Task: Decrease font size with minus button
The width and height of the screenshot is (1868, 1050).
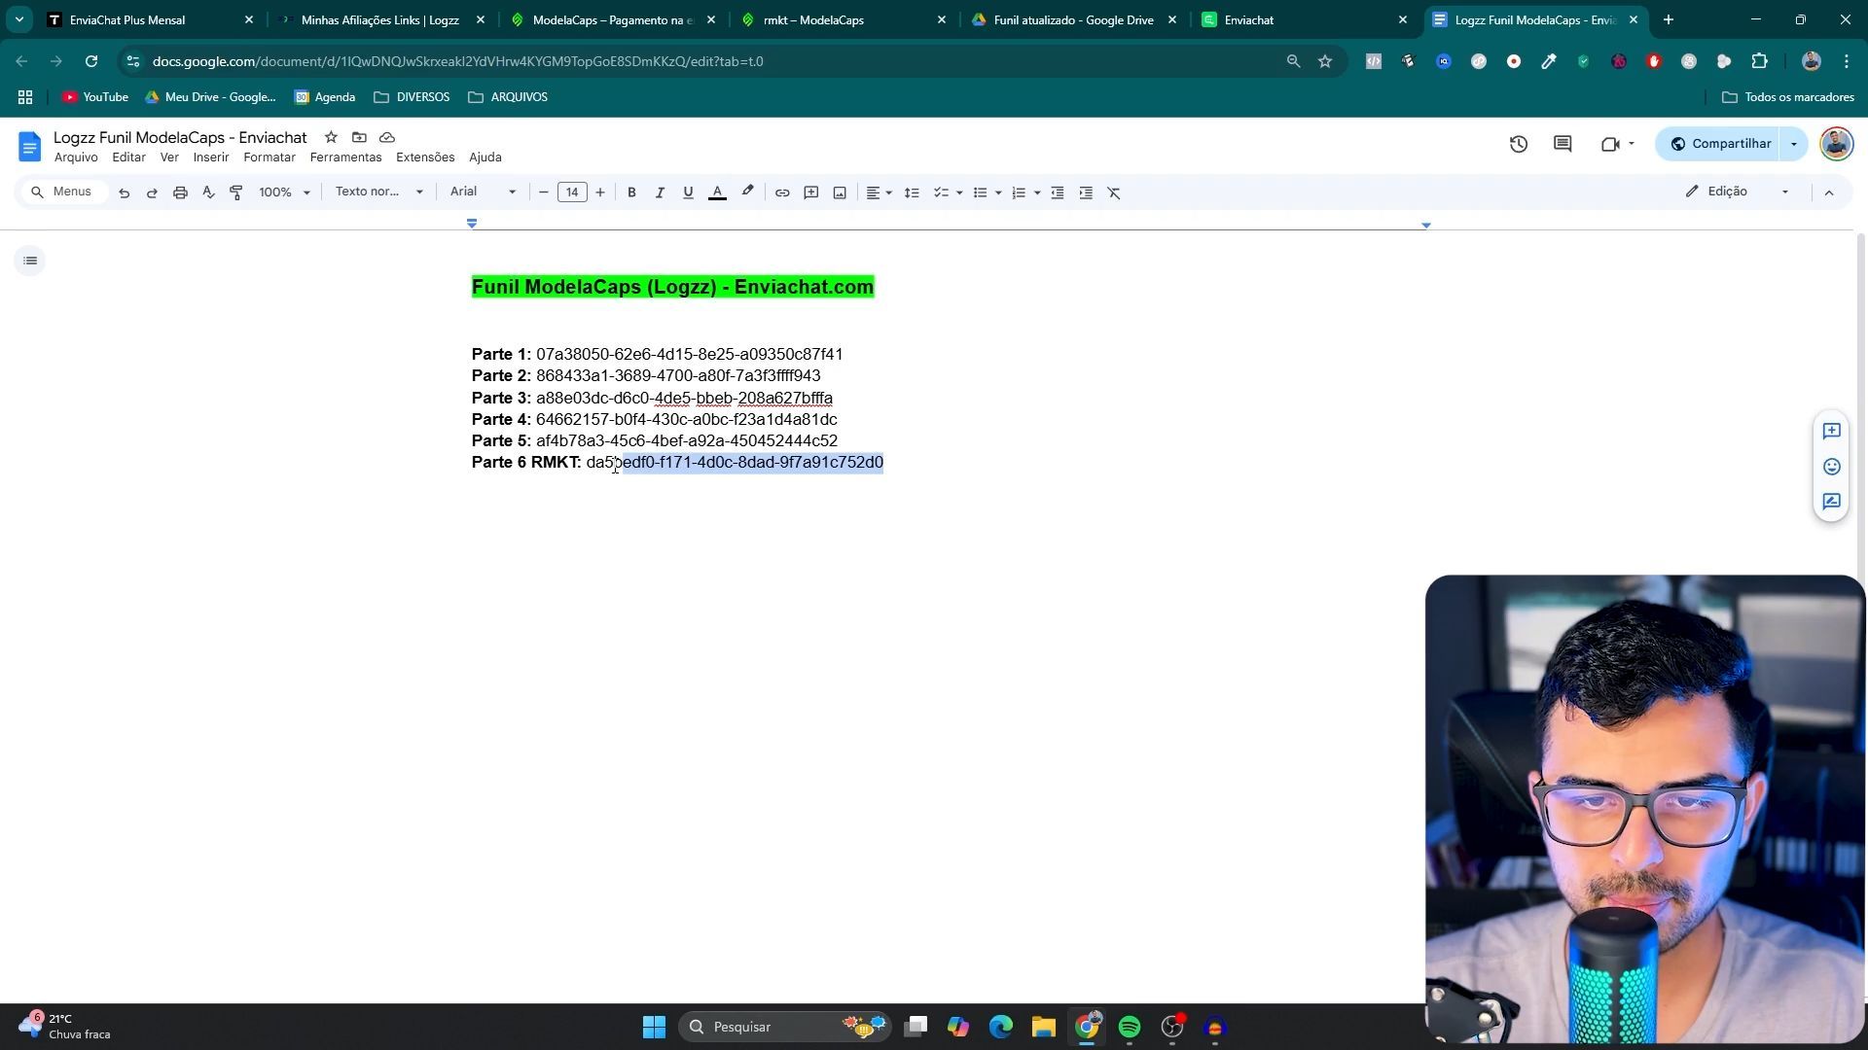Action: [544, 192]
